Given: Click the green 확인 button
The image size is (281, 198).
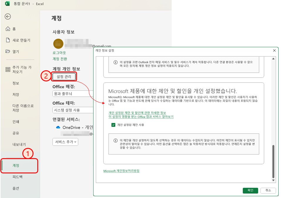Looking at the screenshot, I should [x=250, y=190].
